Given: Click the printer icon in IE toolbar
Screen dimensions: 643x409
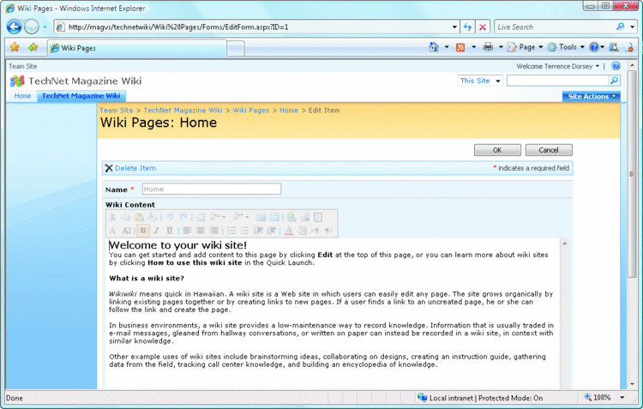Looking at the screenshot, I should [488, 47].
